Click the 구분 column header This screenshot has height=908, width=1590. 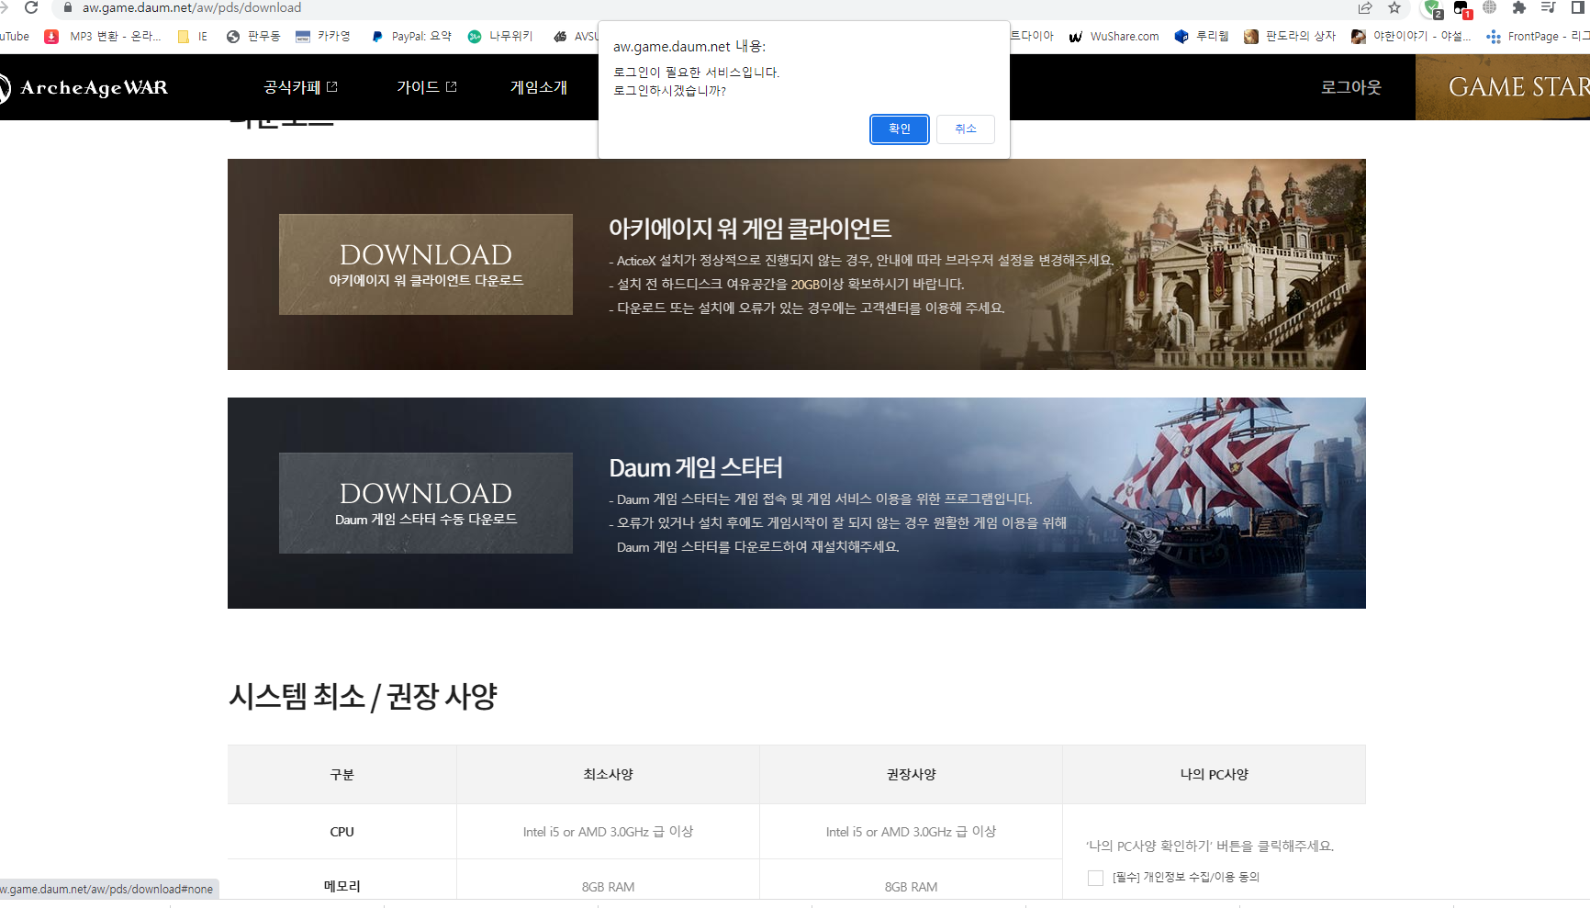point(342,775)
